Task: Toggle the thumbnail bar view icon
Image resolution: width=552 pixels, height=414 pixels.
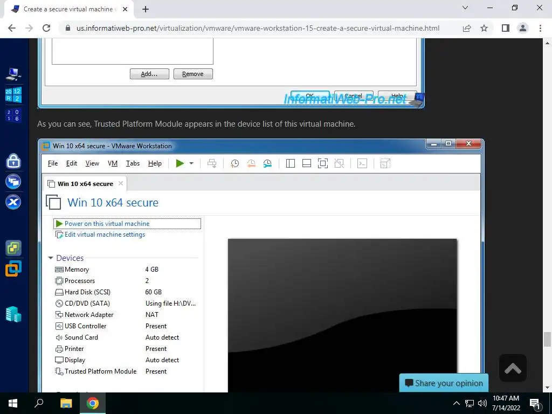Action: click(307, 163)
